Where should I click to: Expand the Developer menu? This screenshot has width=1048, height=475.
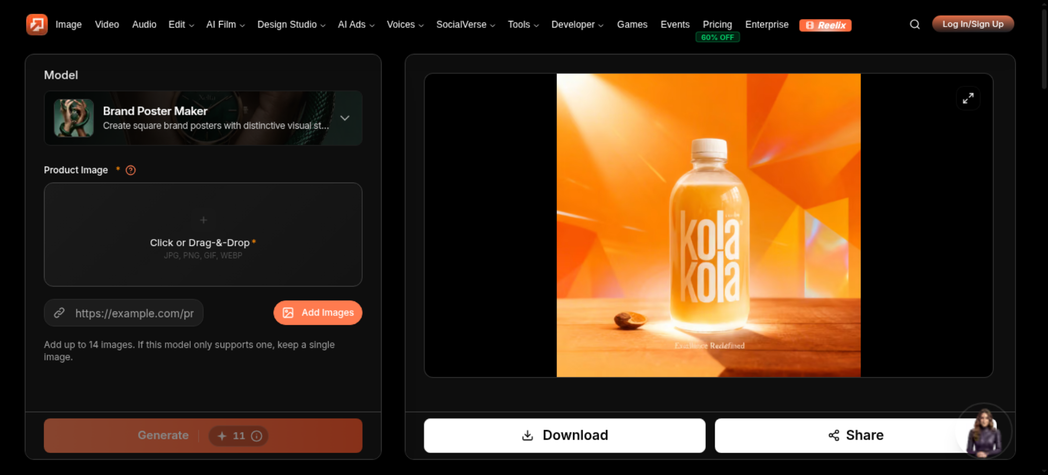pyautogui.click(x=577, y=25)
